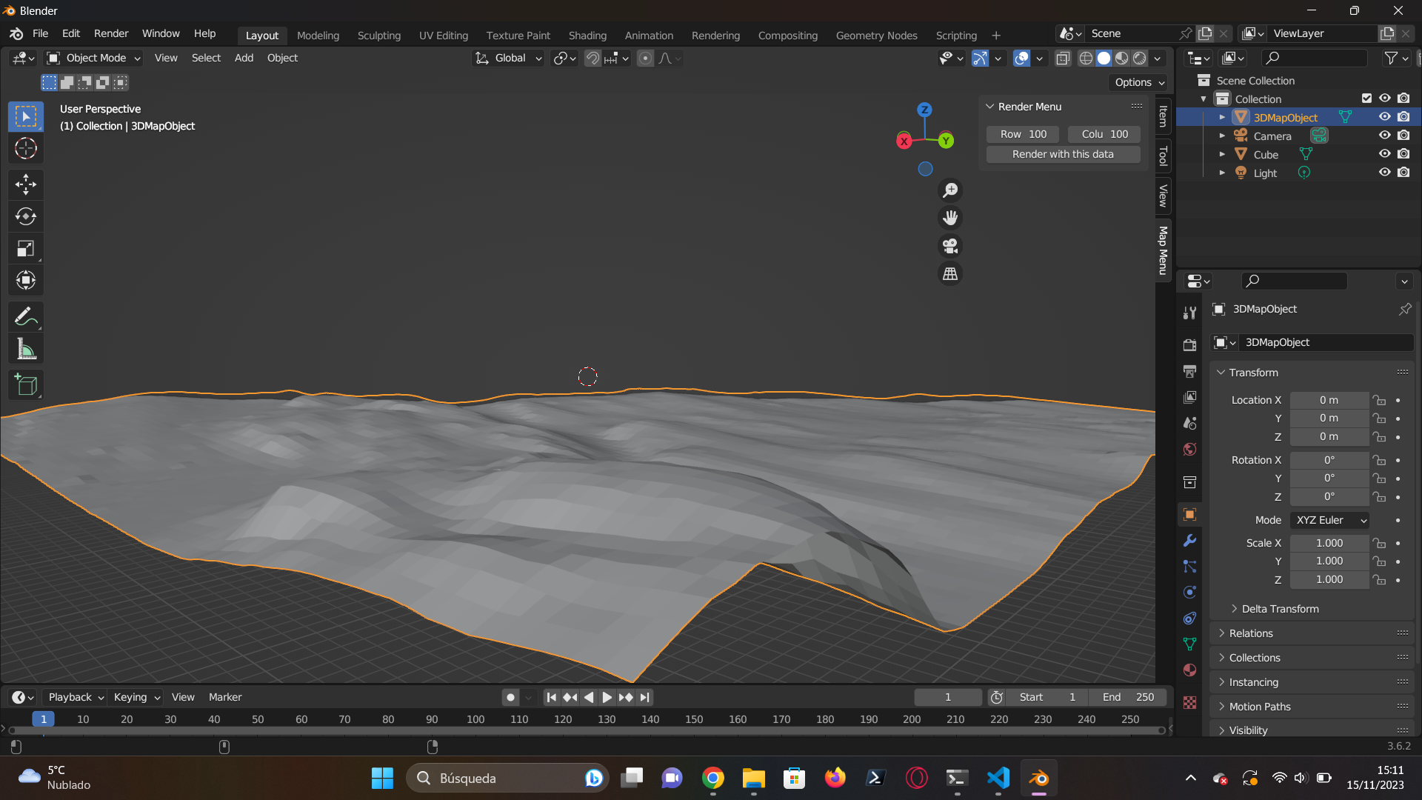The height and width of the screenshot is (800, 1422).
Task: Select the Scale tool
Action: click(x=26, y=248)
